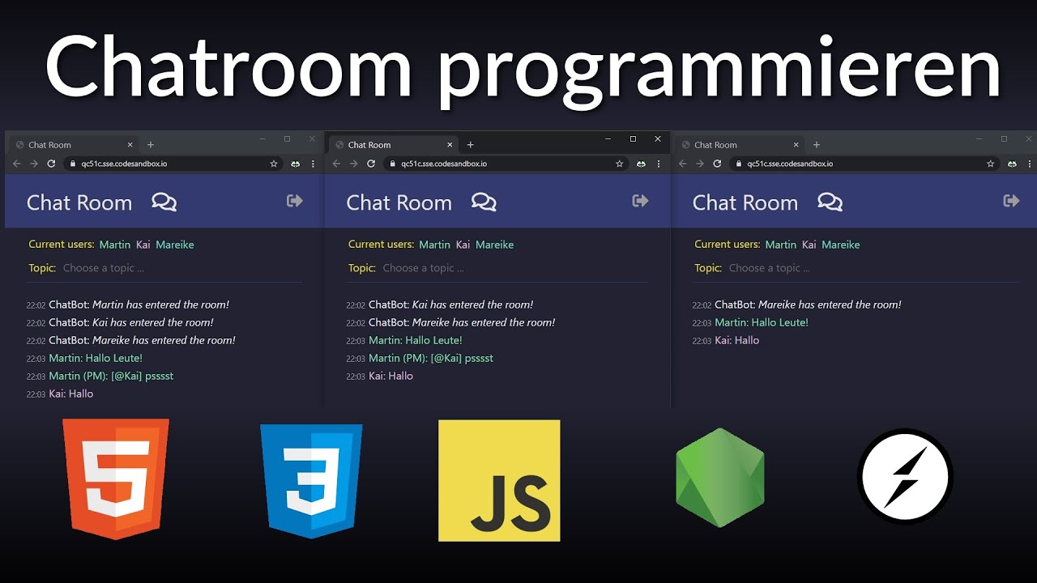Select user Martin in right window's user list
Screen dimensions: 1037x583
point(781,245)
